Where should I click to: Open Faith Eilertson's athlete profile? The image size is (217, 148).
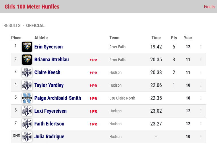(x=49, y=124)
